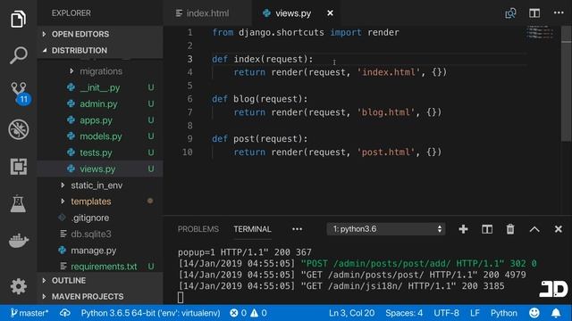Click the editor minimap preview
This screenshot has width=572, height=321.
[540, 32]
